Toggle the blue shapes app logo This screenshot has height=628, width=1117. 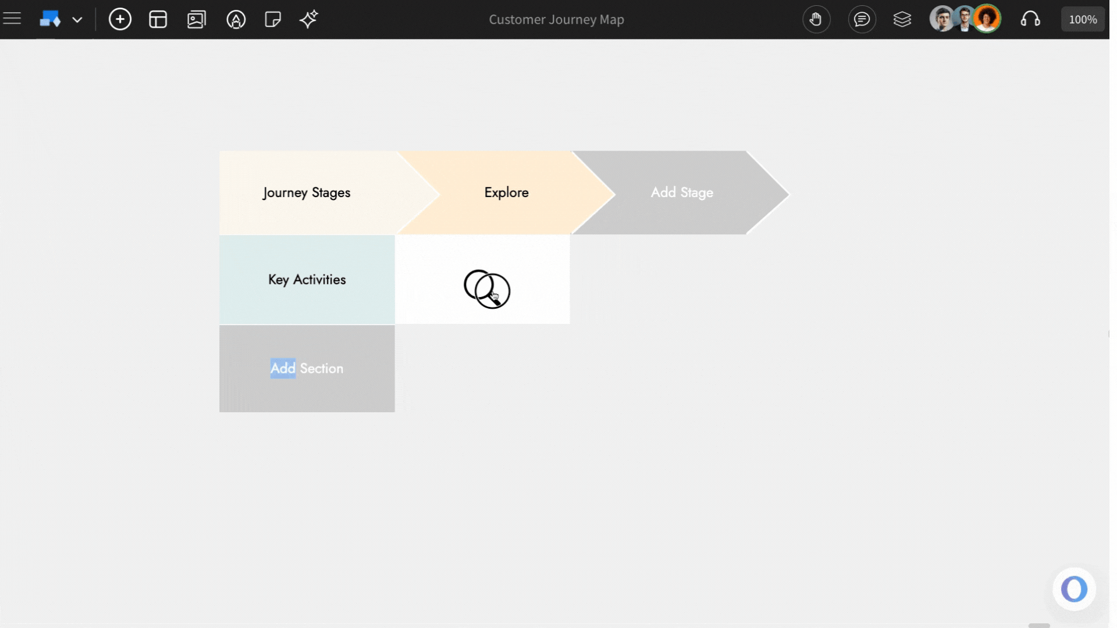click(x=50, y=19)
